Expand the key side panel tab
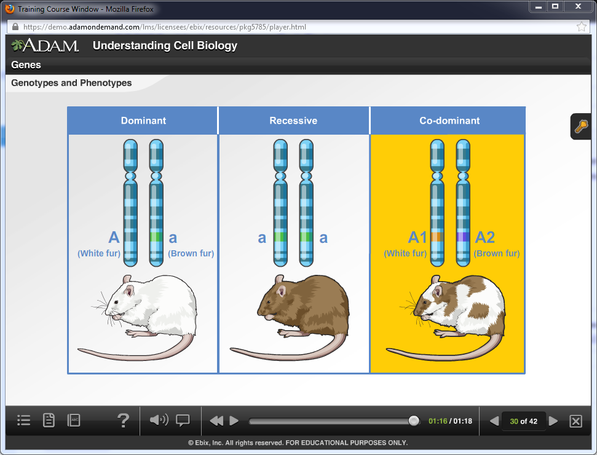 click(x=581, y=127)
